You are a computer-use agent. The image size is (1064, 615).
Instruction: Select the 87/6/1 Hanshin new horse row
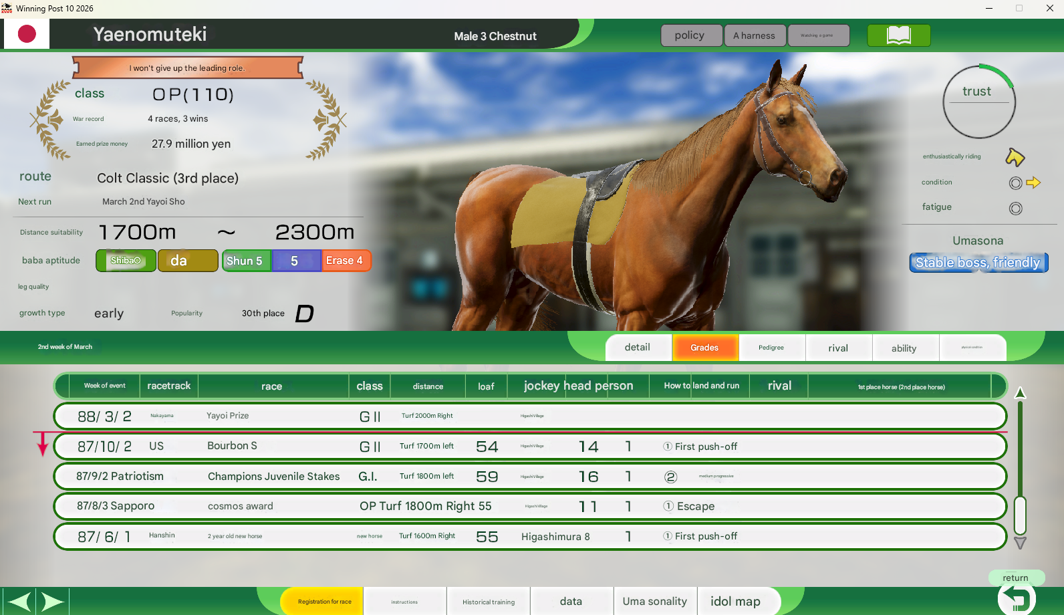click(x=530, y=537)
